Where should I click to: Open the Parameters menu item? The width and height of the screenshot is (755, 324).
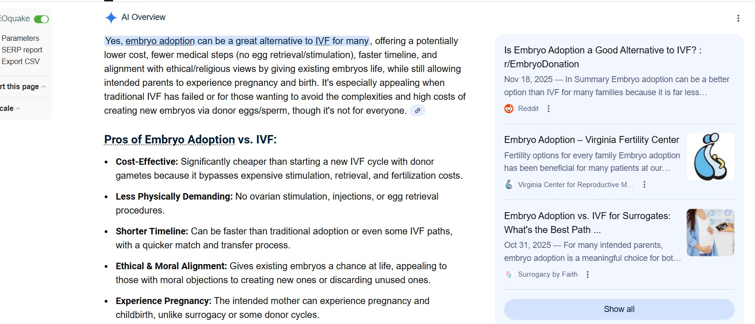tap(20, 38)
